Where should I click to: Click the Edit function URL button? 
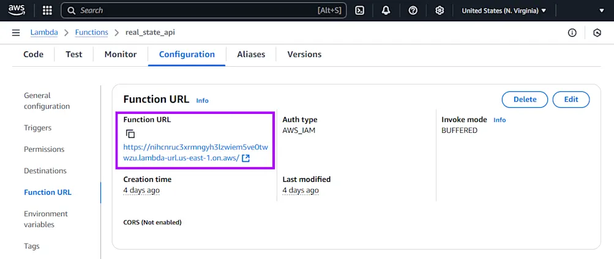(x=571, y=100)
